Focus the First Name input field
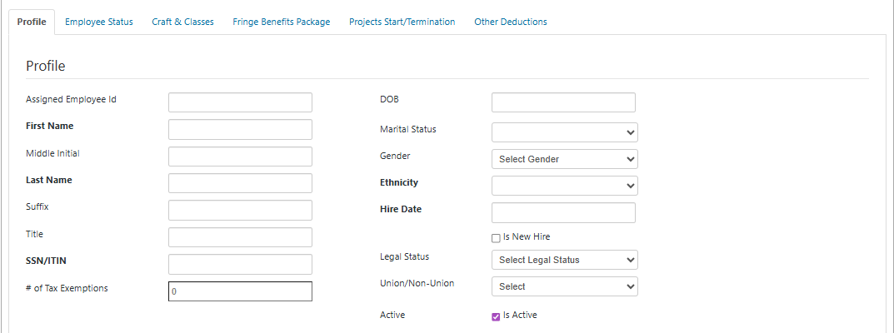This screenshot has height=333, width=894. coord(240,129)
